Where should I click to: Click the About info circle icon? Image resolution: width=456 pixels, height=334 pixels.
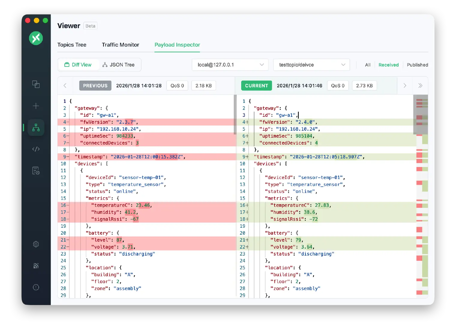click(36, 287)
